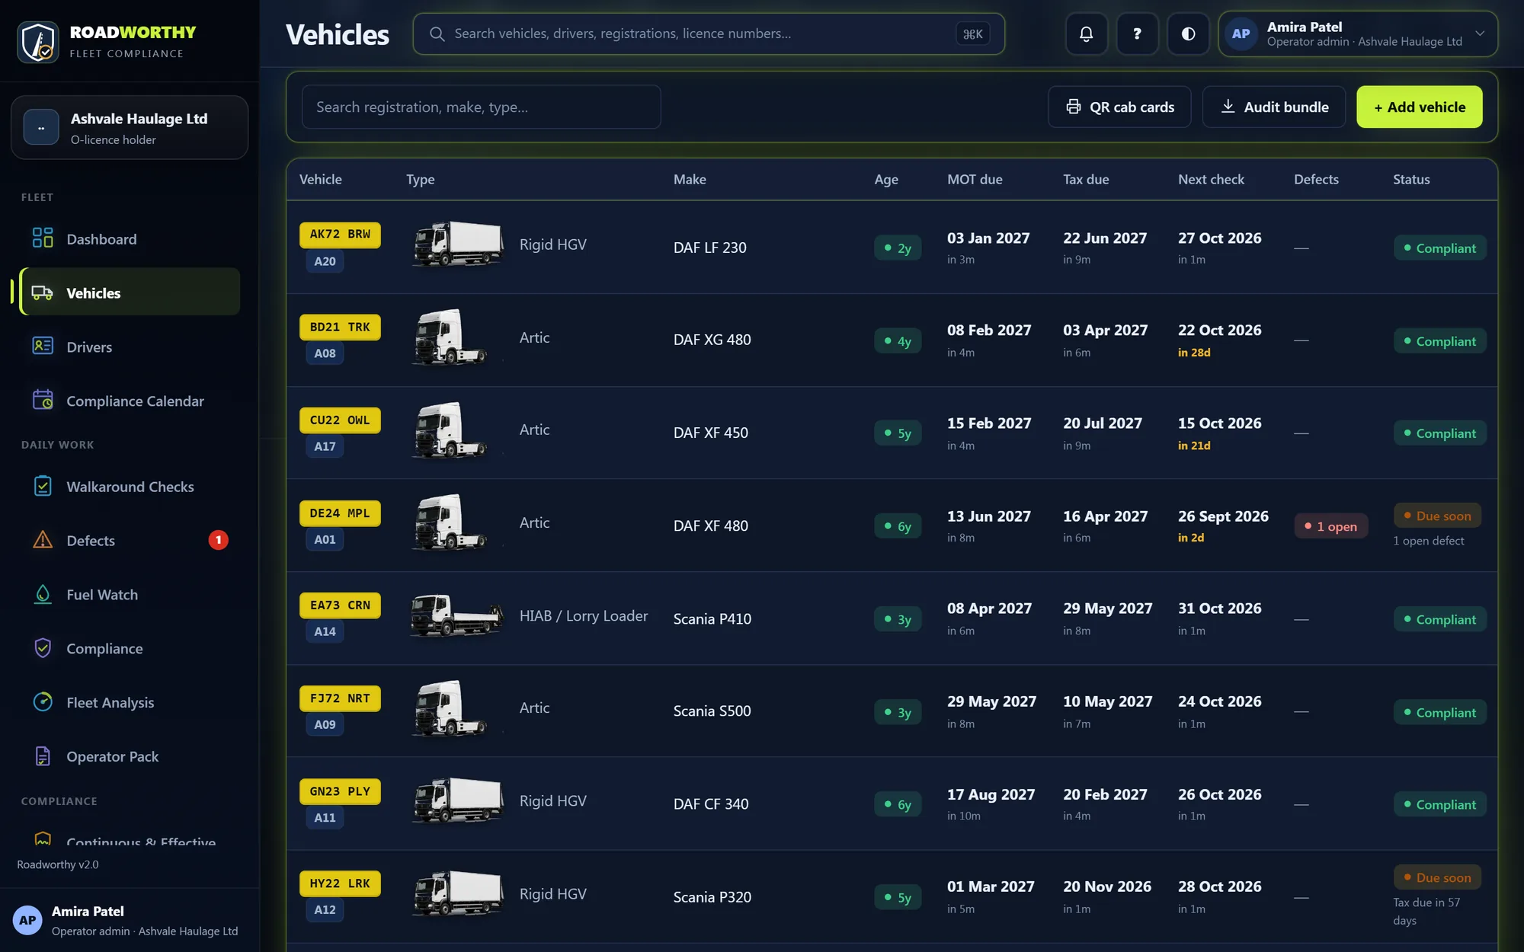Download the Audit bundle
Screen dimensions: 1524x952
point(1274,107)
